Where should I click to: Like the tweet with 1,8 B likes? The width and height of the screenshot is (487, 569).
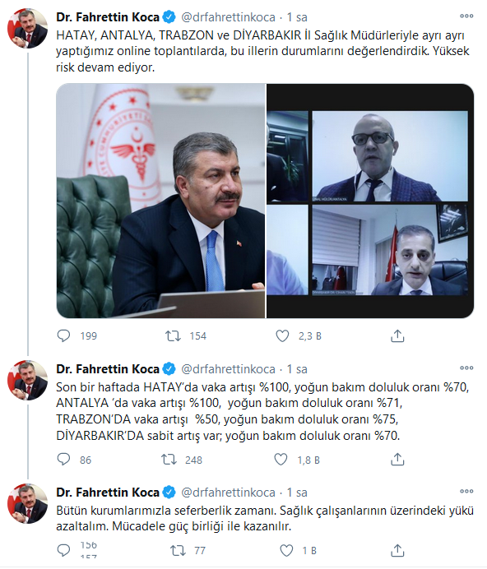(x=281, y=460)
